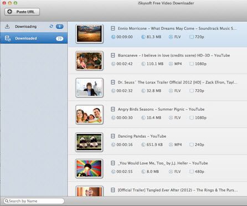Select _You Would Love Me, Too_ title
This screenshot has height=206, width=247.
[163, 163]
